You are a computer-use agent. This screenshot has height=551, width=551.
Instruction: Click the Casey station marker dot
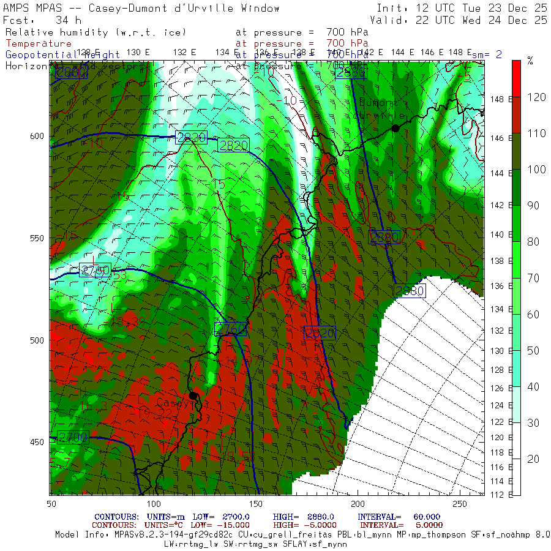193,395
